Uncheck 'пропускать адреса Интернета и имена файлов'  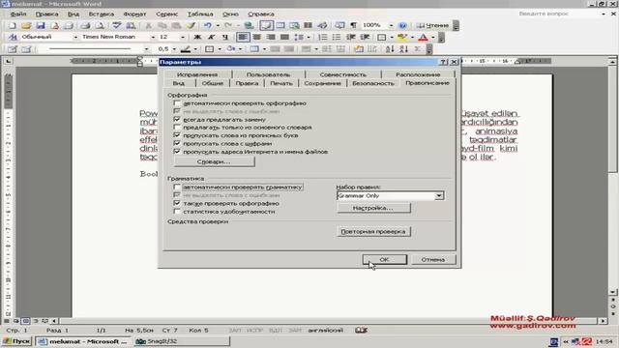pos(177,152)
